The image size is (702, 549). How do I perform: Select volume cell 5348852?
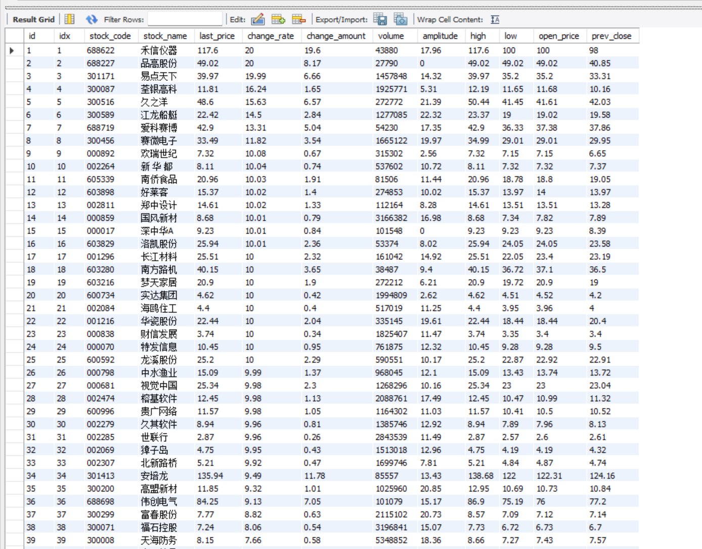(396, 540)
